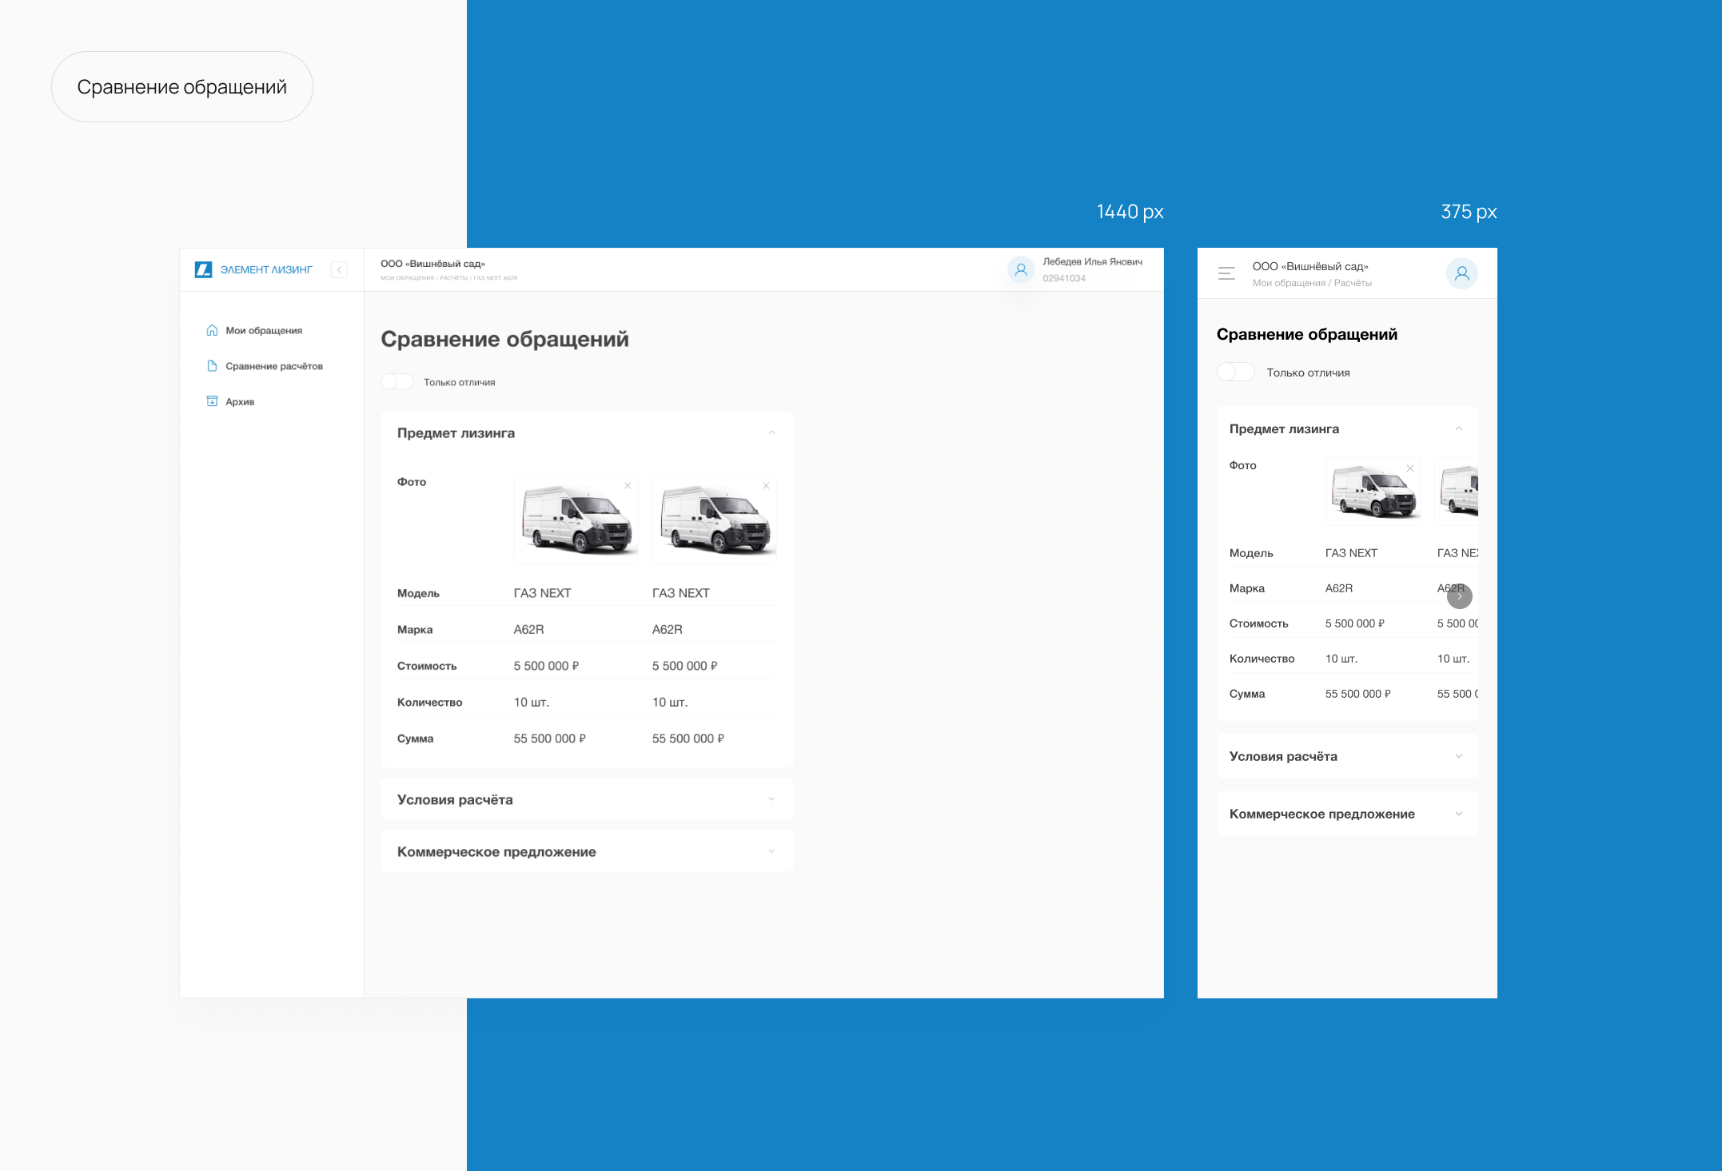Screen dimensions: 1722x1171
Task: Enable Только отличия switch in the mobile view
Action: point(1235,372)
